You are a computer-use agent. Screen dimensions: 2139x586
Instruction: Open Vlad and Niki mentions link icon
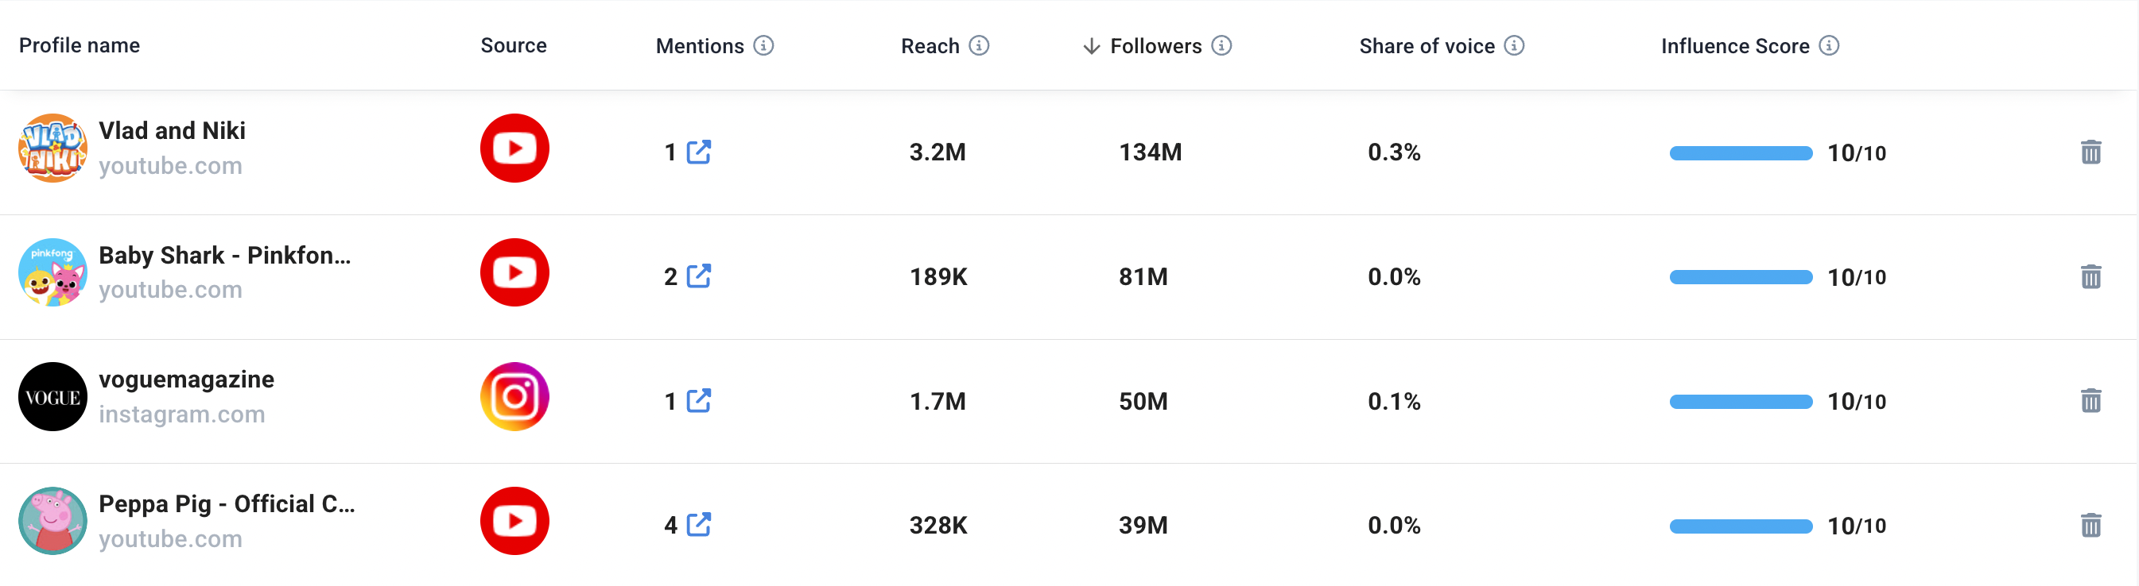click(x=698, y=152)
